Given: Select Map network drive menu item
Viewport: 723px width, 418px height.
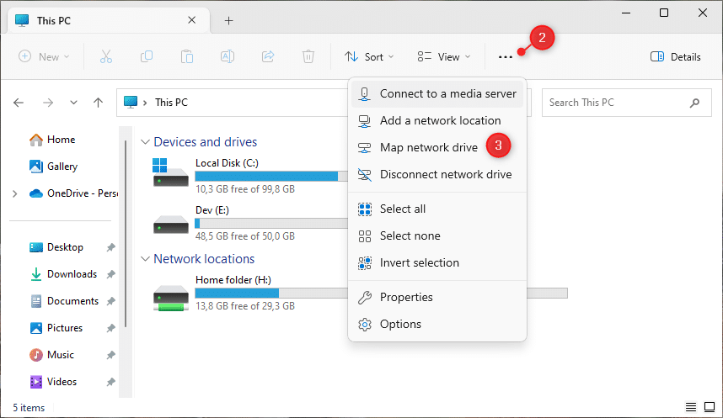Looking at the screenshot, I should pyautogui.click(x=428, y=147).
